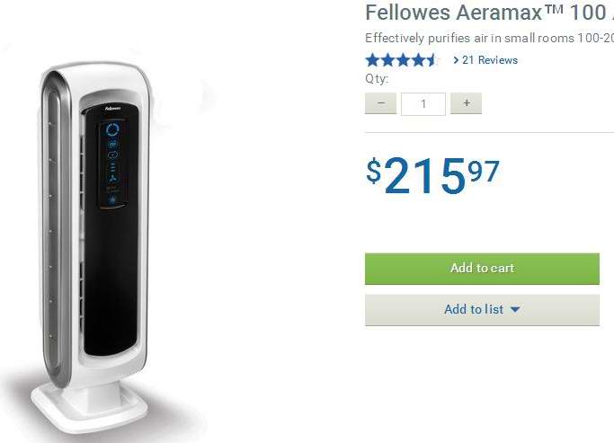This screenshot has height=443, width=614.
Task: Increase quantity with the plus button
Action: [x=466, y=103]
